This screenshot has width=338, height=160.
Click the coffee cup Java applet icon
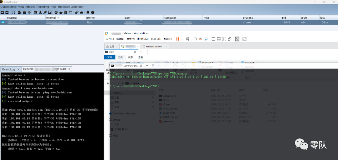point(61,12)
